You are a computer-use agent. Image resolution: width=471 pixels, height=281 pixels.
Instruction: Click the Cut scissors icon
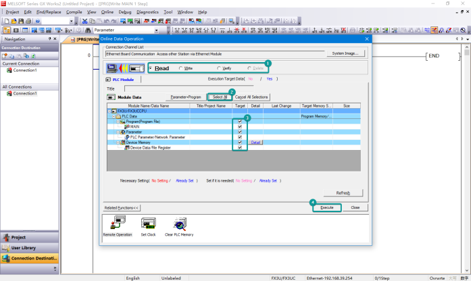tap(84, 22)
